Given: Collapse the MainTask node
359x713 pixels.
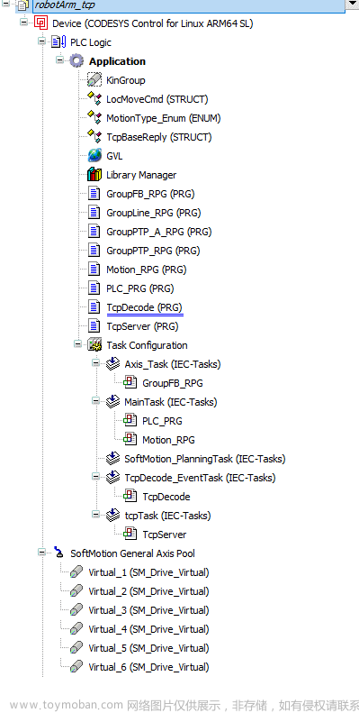Looking at the screenshot, I should [x=95, y=400].
